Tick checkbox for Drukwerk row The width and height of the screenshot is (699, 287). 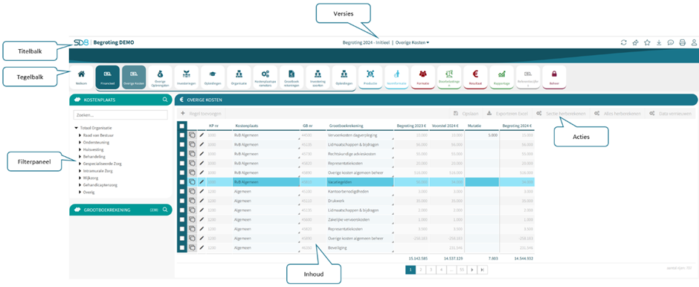click(x=182, y=201)
